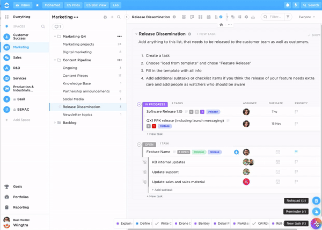Viewport: 322px width, 230px height.
Task: Expand the Backlog folder
Action: coord(57,123)
